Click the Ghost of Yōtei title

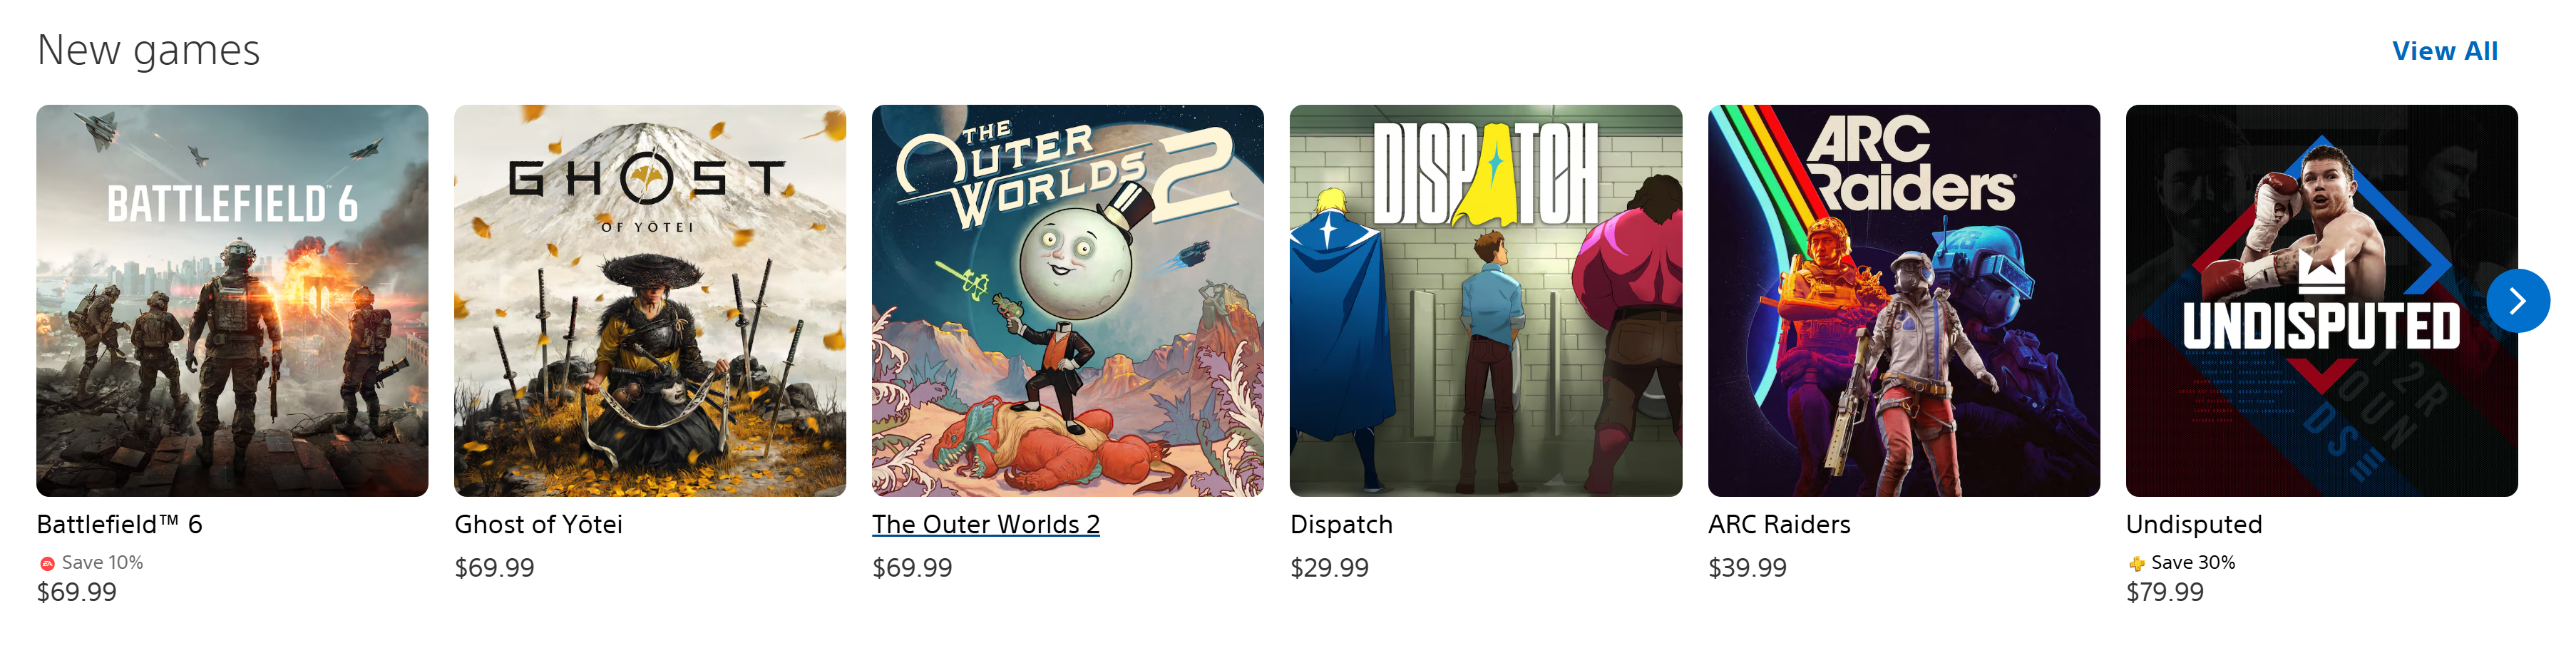point(538,524)
